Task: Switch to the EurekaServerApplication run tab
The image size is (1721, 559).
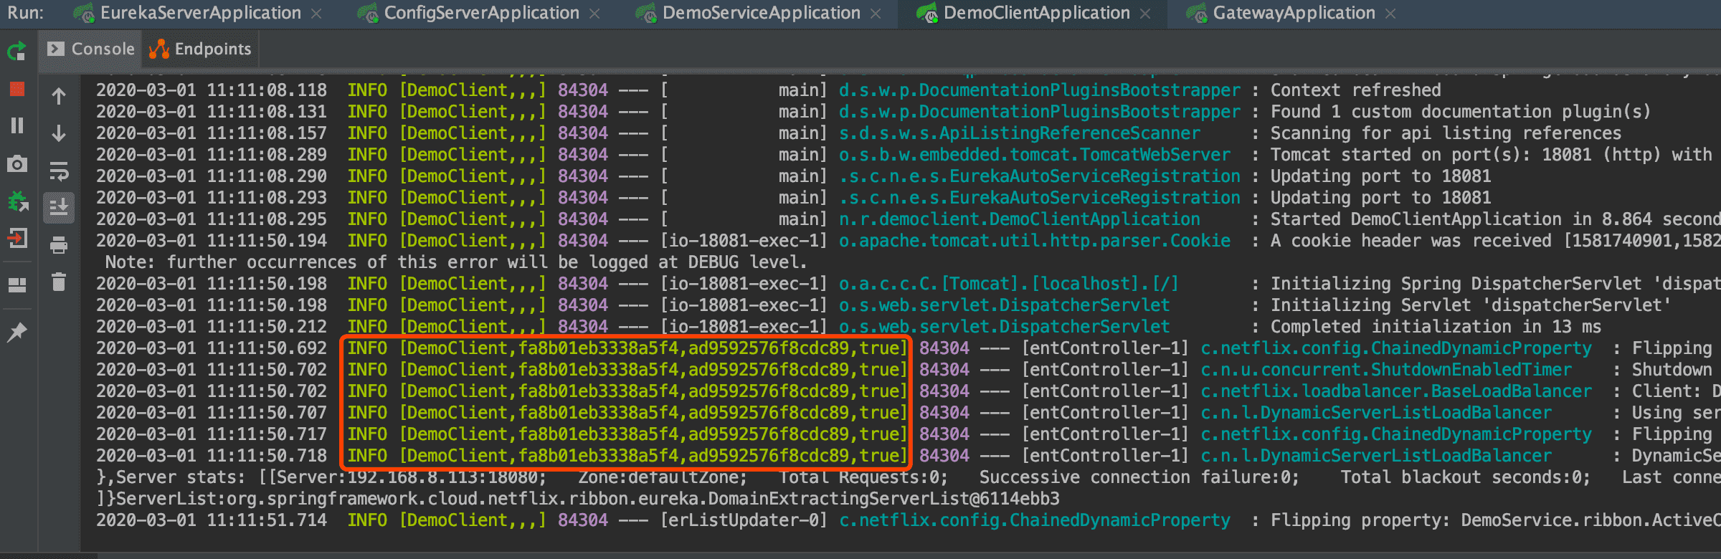Action: click(200, 13)
